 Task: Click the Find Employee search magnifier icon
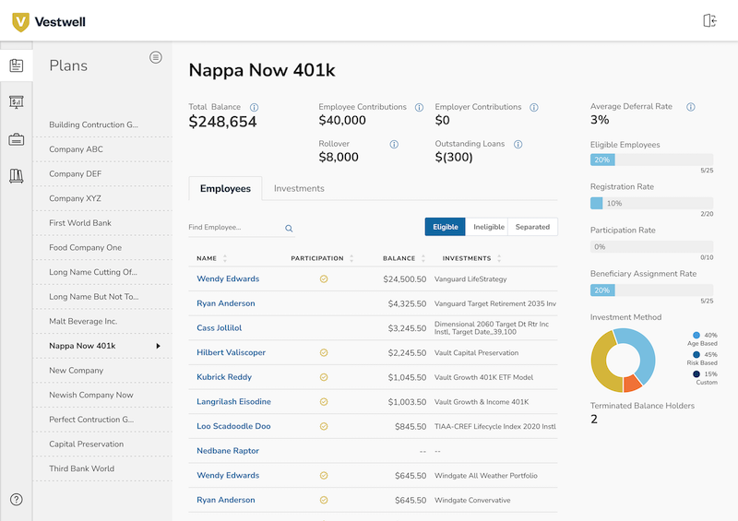(289, 229)
